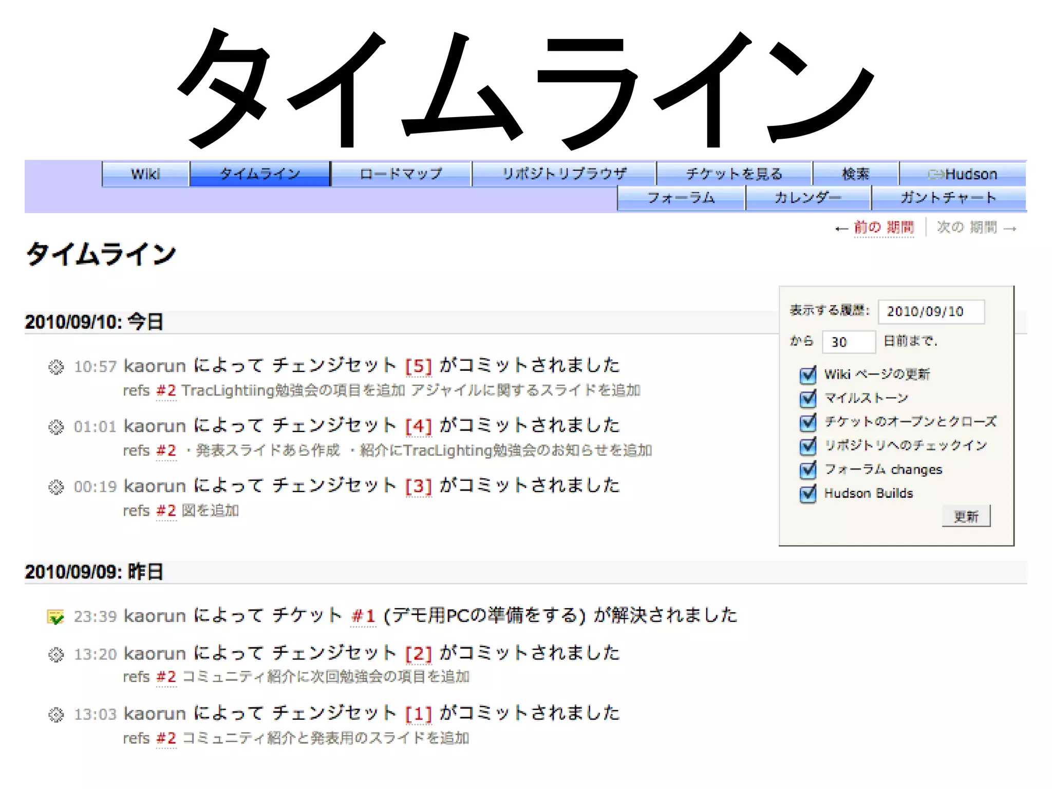Click the changeset gear icon at 10:57
Viewport: 1052px width, 789px height.
[56, 367]
